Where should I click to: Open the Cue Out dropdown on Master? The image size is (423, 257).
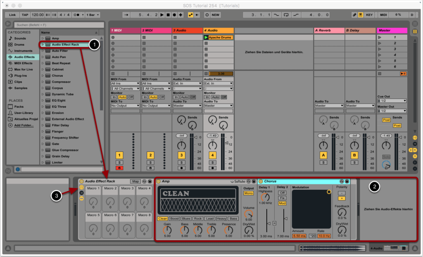[x=392, y=101]
